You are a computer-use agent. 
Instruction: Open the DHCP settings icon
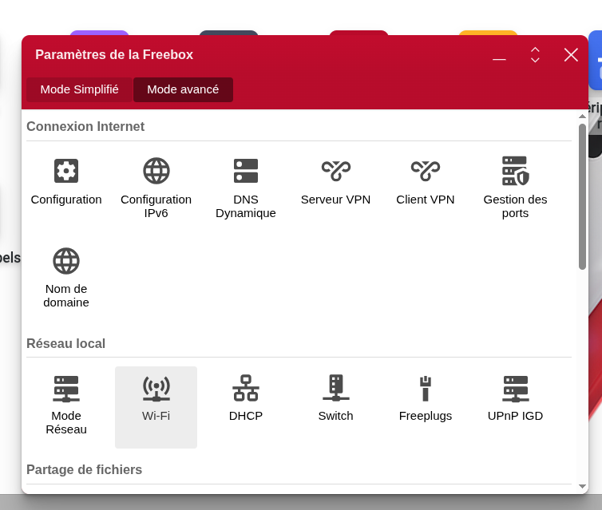tap(246, 388)
